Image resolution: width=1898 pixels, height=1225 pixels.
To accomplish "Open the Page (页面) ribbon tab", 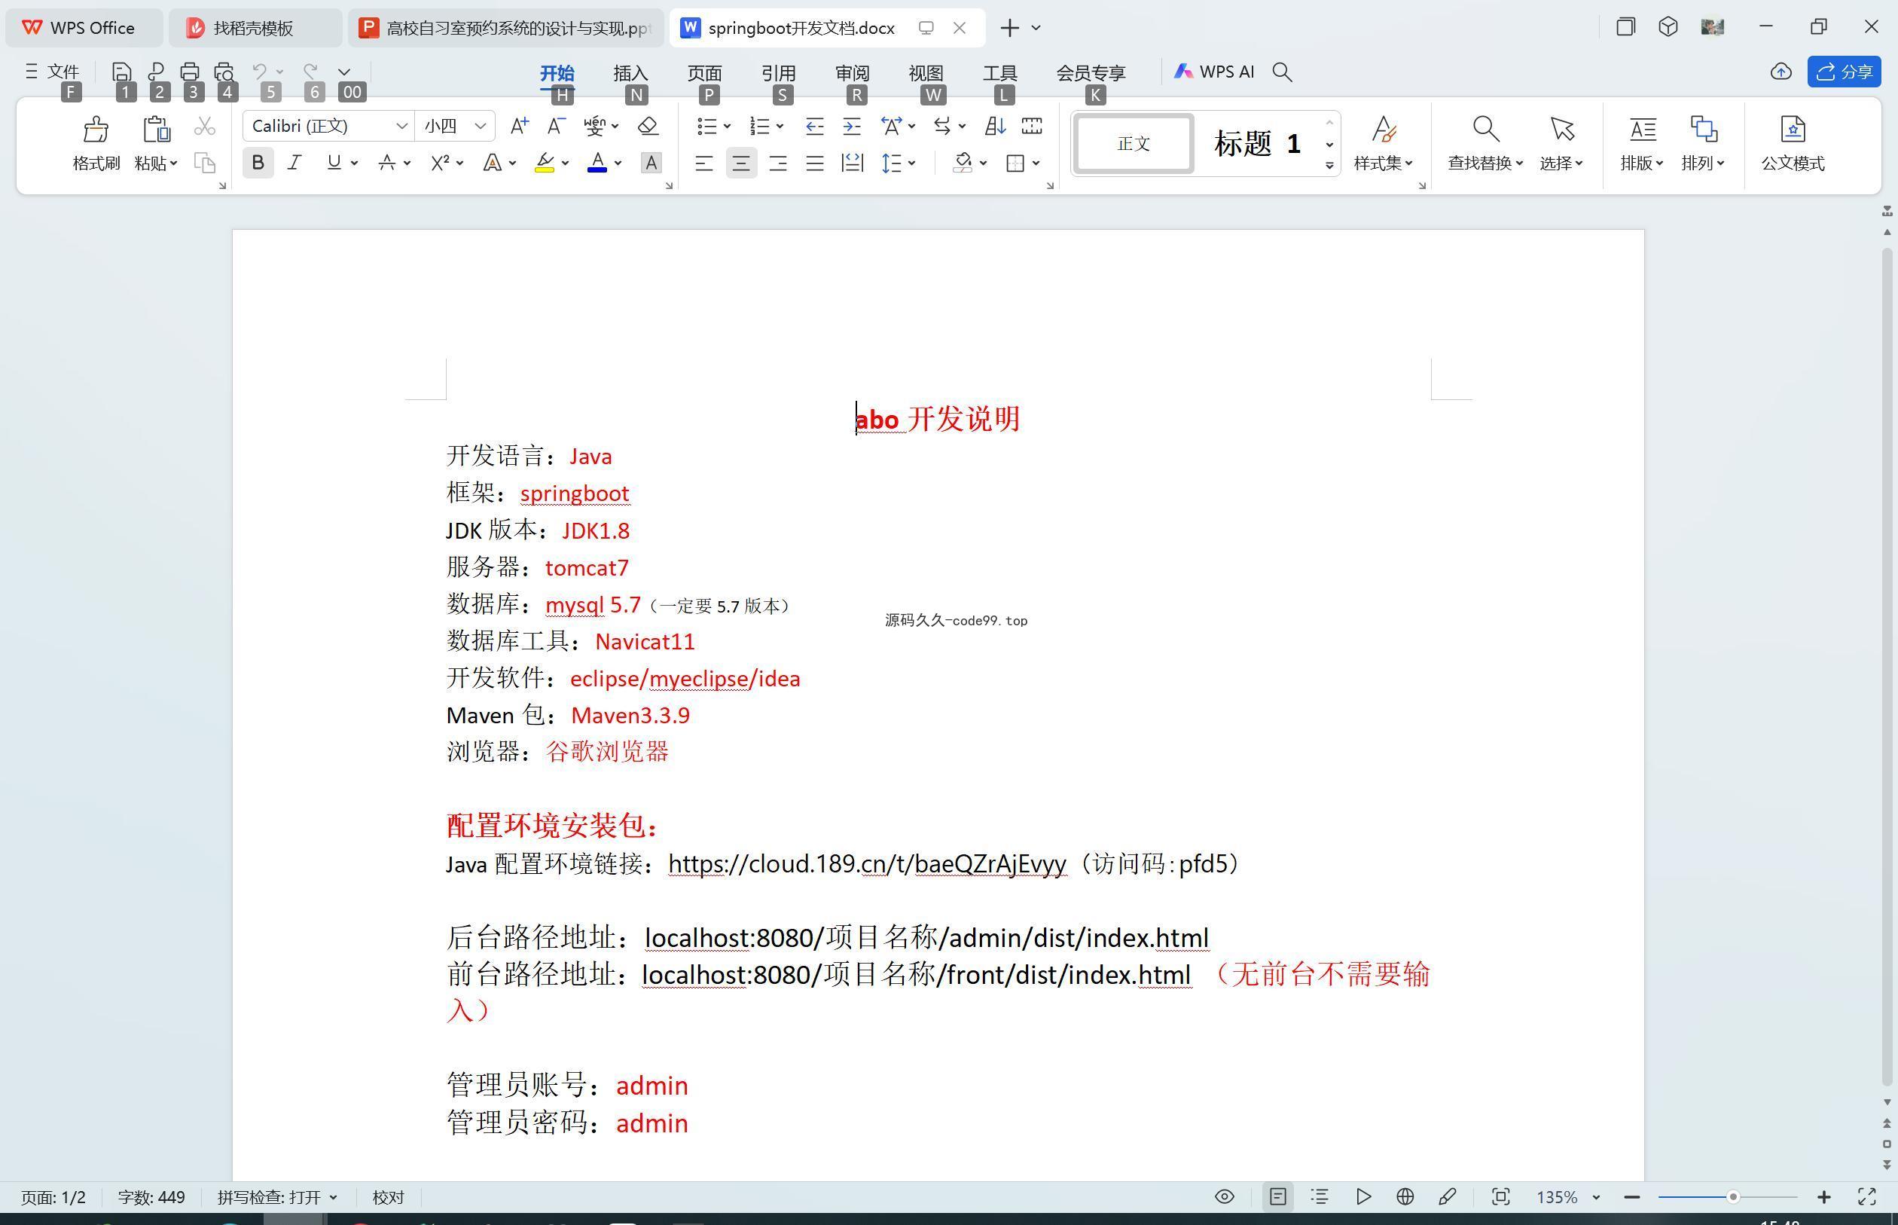I will click(704, 72).
